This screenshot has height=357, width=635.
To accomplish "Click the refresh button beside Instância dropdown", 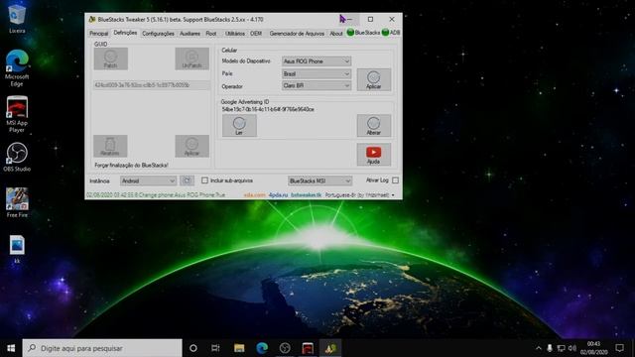I will coord(187,180).
